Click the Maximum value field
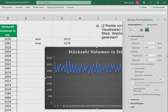The height and width of the screenshot is (112, 168). (x=149, y=48)
